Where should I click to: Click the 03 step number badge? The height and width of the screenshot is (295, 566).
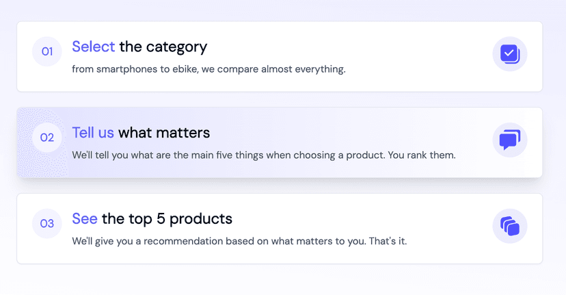[x=47, y=224]
